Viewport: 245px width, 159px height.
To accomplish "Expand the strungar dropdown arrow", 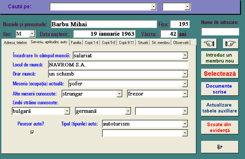I will (119, 94).
